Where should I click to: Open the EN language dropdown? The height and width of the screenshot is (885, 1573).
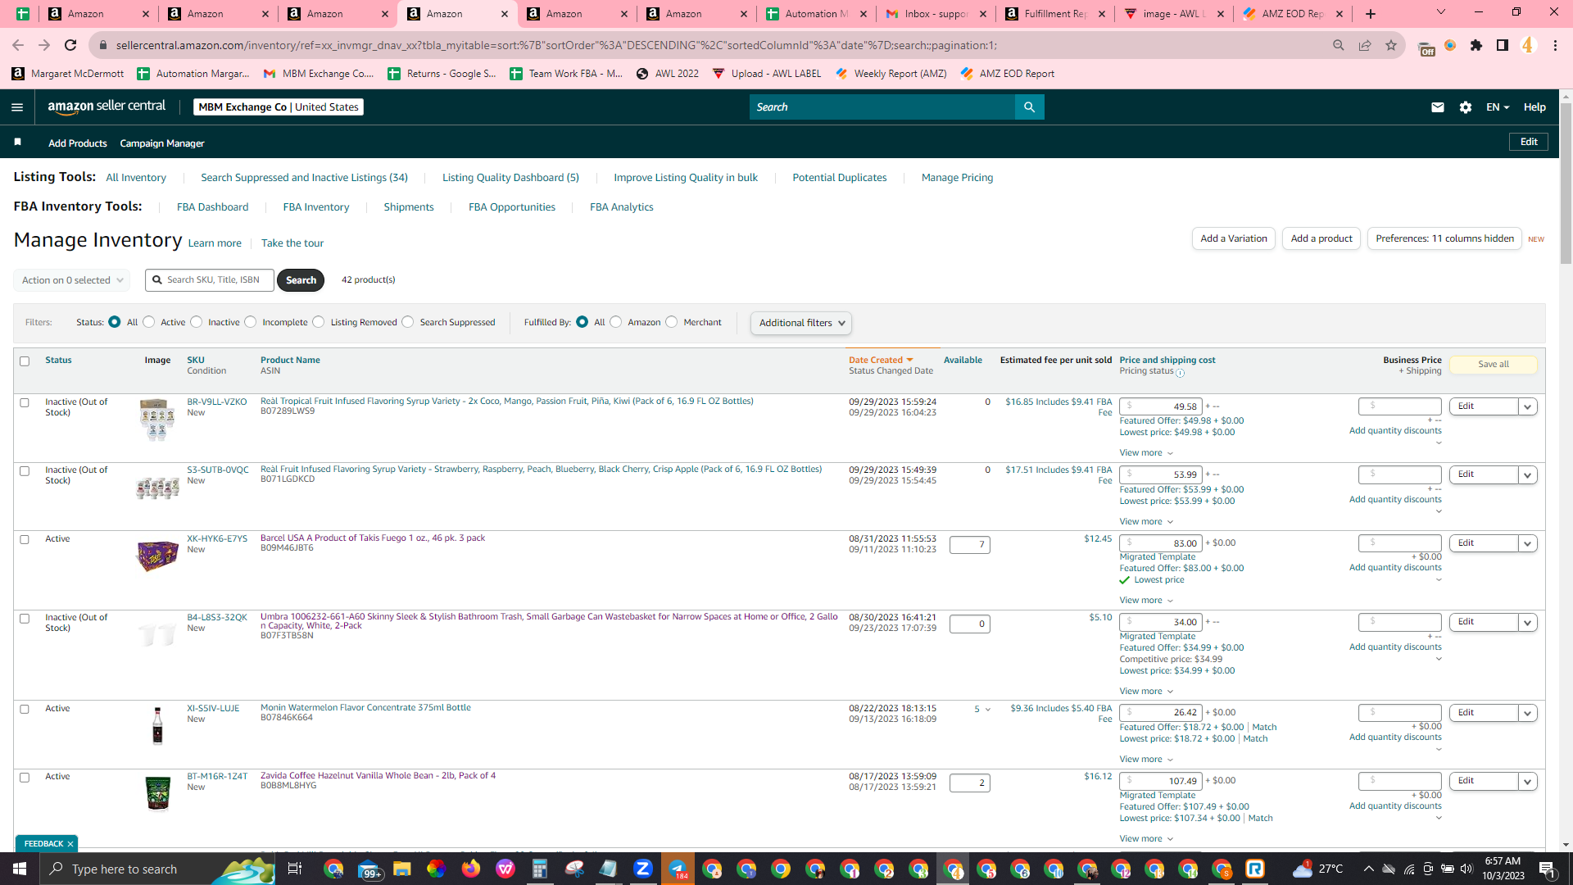pyautogui.click(x=1497, y=107)
